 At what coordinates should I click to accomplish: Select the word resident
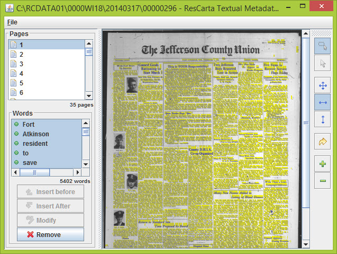pos(47,143)
